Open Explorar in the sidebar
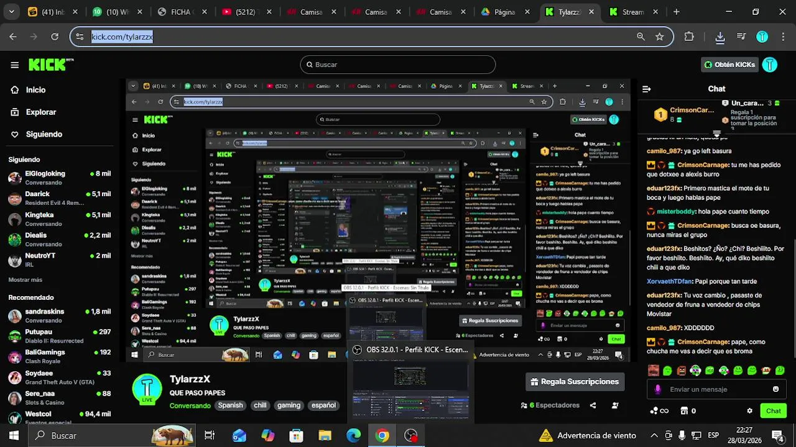 pos(33,112)
